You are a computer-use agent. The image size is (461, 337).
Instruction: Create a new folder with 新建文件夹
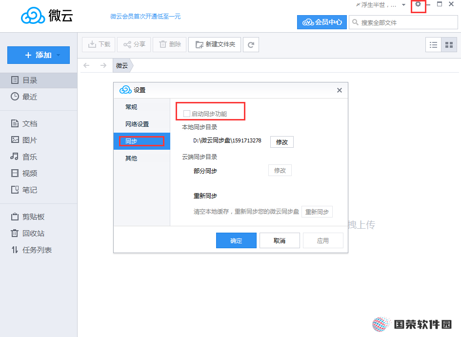(x=215, y=45)
